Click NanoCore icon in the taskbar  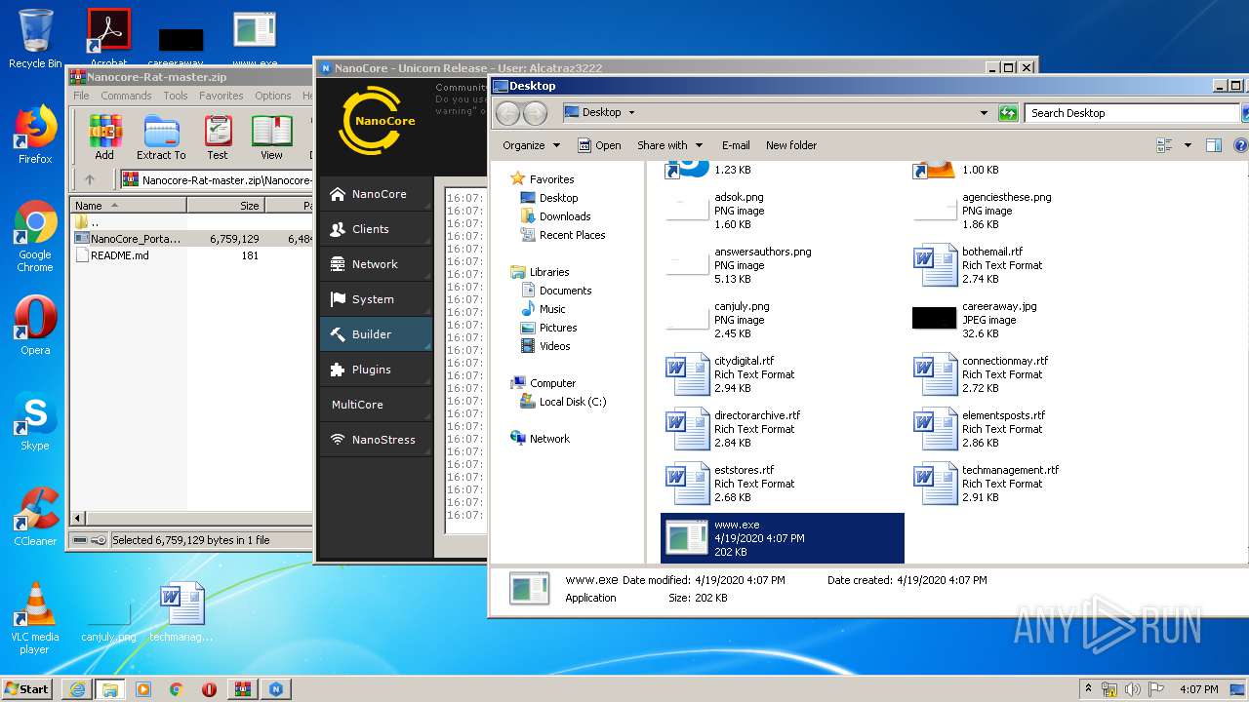(x=276, y=689)
